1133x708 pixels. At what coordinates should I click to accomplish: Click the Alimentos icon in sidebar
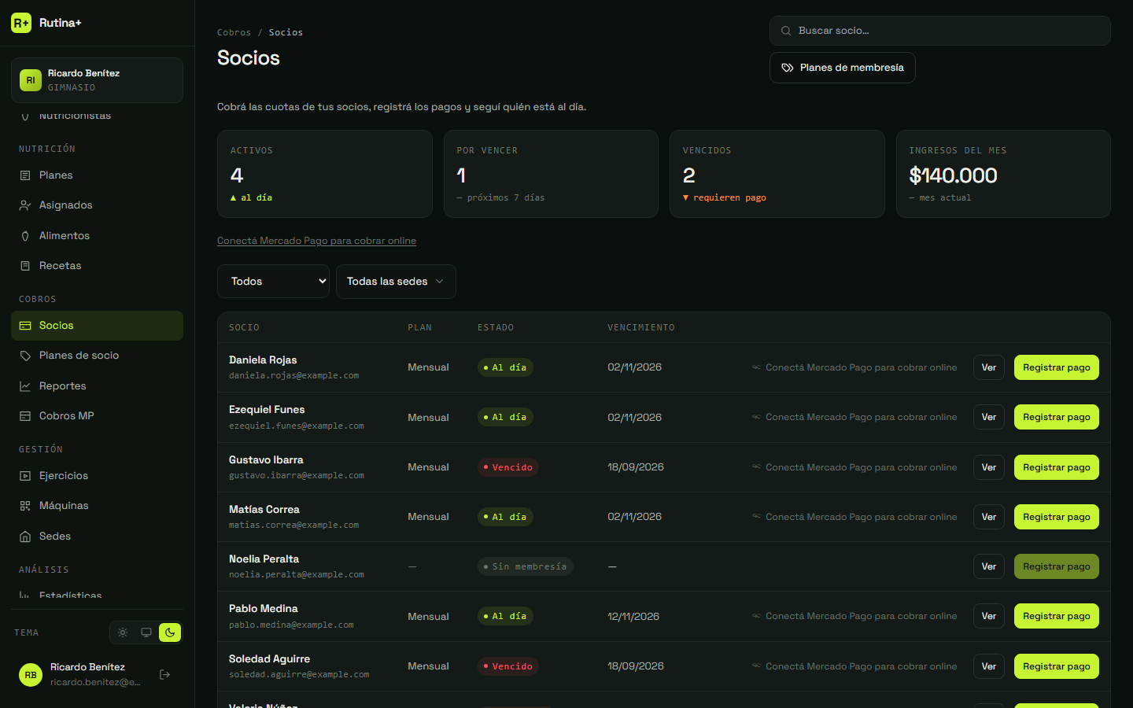25,236
